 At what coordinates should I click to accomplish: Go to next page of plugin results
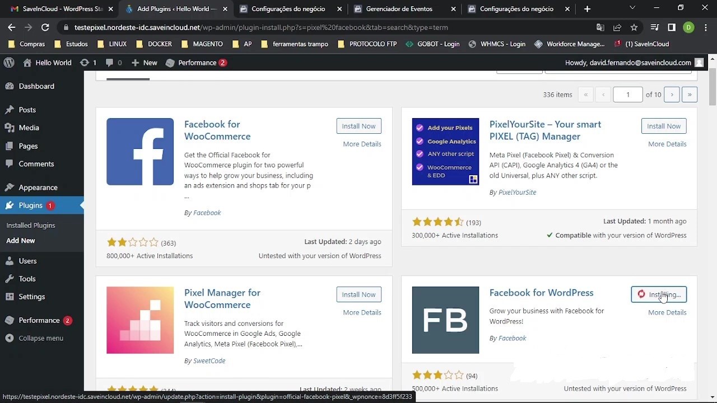[x=672, y=95]
